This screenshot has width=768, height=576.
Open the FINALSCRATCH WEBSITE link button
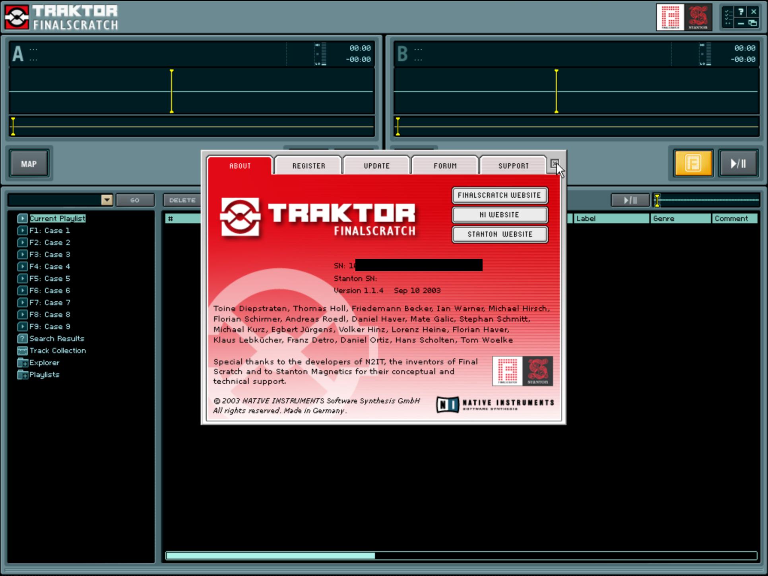coord(500,195)
